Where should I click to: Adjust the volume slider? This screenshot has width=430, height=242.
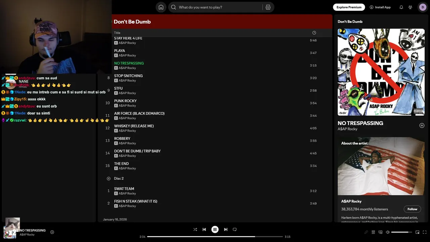pyautogui.click(x=402, y=232)
